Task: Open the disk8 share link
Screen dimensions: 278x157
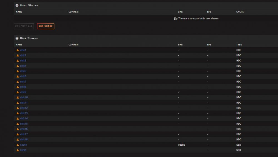Action: pos(23,87)
